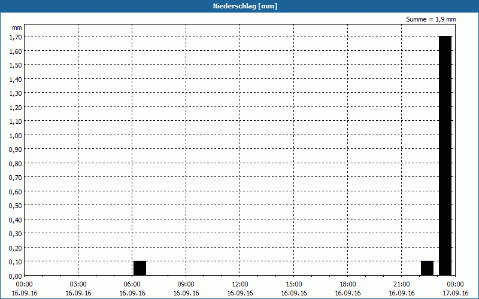Viewport: 479px width, 299px height.
Task: Click the 1,70 y-axis value
Action: (x=16, y=38)
